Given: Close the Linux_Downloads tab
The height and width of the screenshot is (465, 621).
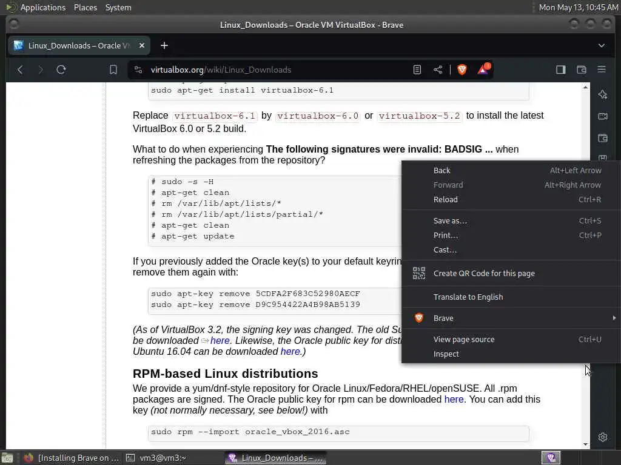Looking at the screenshot, I should pyautogui.click(x=142, y=45).
